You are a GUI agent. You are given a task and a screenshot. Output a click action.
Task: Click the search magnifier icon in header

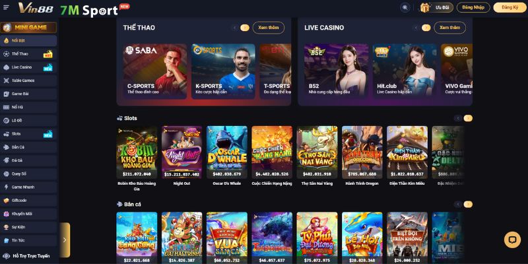coord(405,7)
